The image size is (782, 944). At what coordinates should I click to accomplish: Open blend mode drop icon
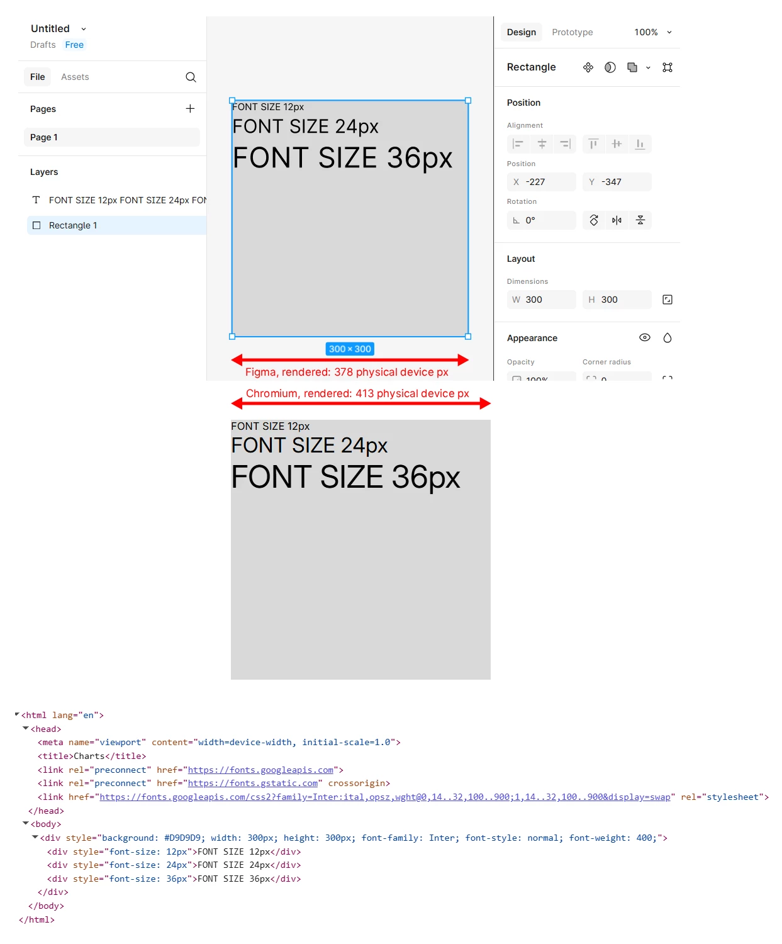(667, 338)
